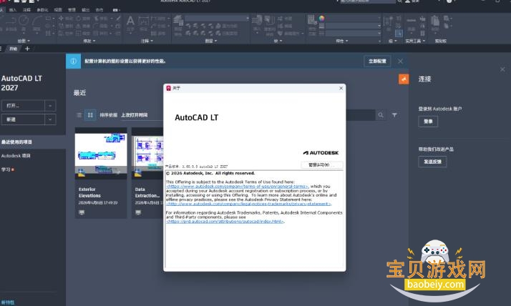Open the 参数化 ribbon tab
Screen dimensions: 511x306
click(42, 10)
